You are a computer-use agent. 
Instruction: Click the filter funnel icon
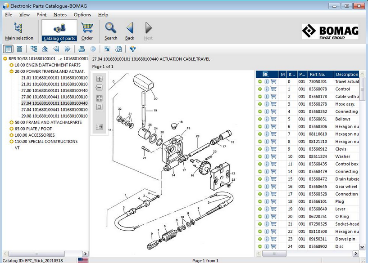[x=132, y=49]
